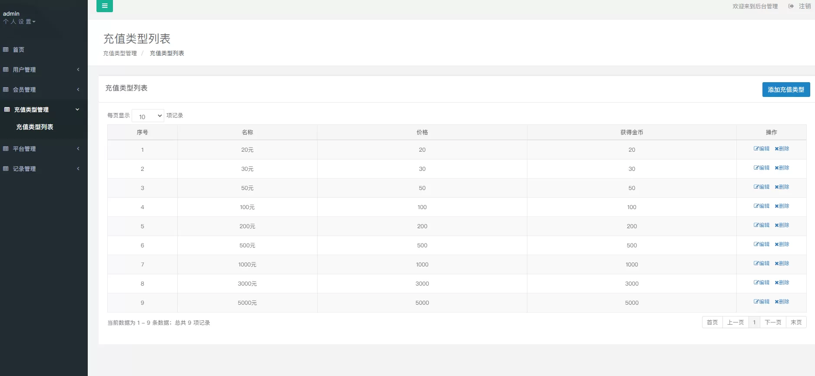
Task: Go to 首页 in the sidebar
Action: point(18,50)
